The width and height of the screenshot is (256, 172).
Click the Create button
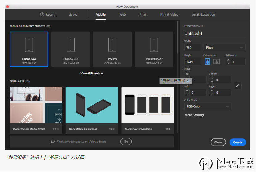coord(238,142)
